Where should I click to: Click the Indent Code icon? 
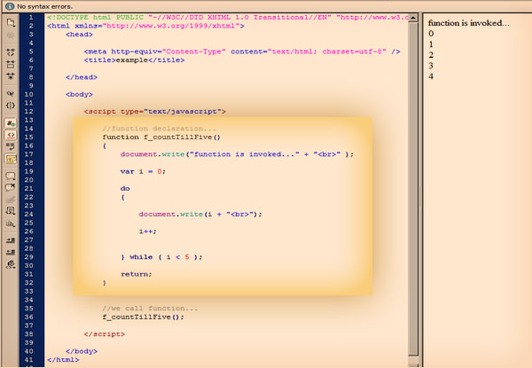[x=11, y=240]
